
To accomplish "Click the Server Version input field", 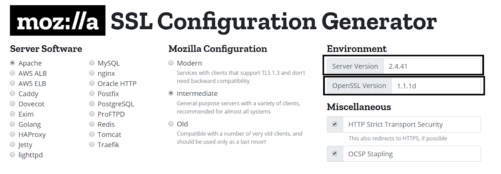I will click(x=431, y=66).
